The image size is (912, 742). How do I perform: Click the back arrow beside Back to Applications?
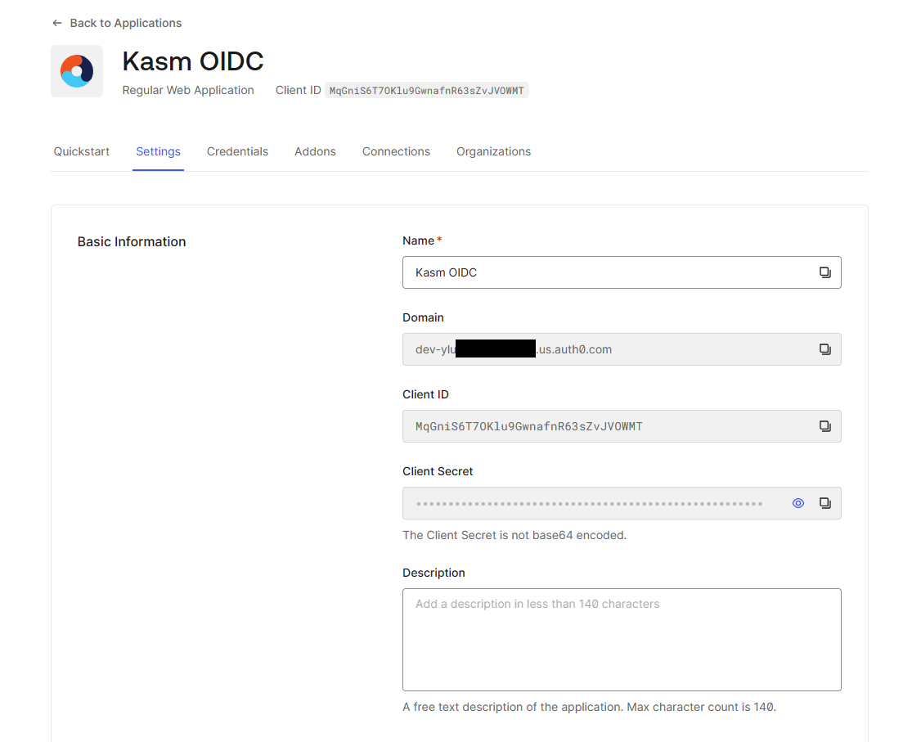pos(56,23)
